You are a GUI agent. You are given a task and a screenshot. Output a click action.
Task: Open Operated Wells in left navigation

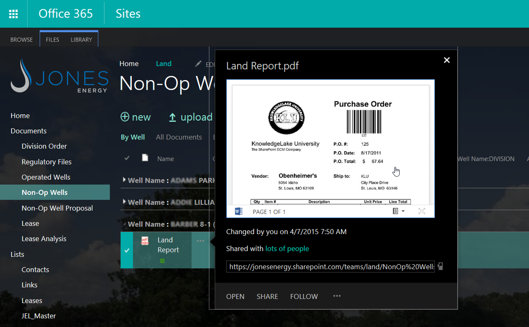point(46,177)
